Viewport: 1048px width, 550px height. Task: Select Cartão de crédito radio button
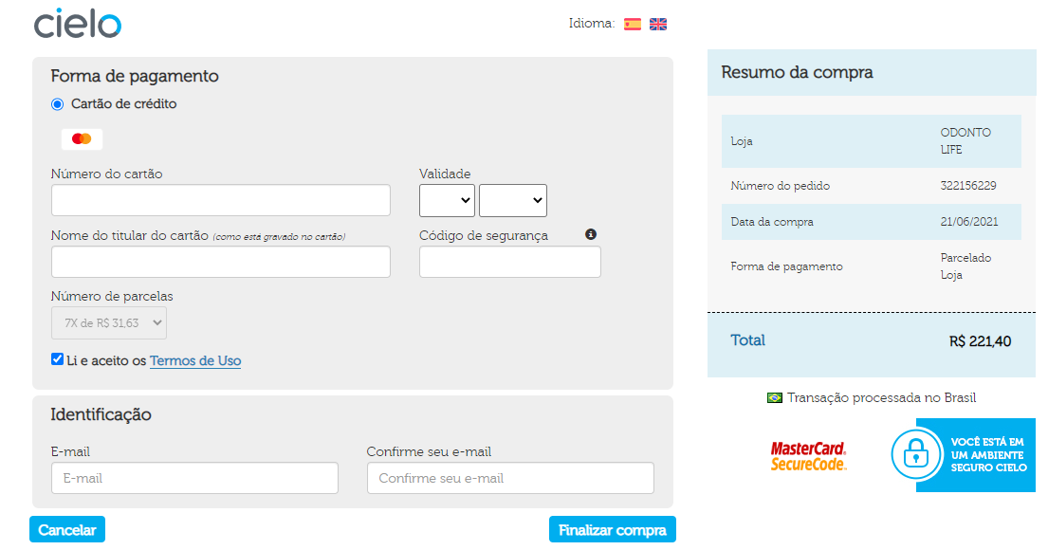click(x=58, y=104)
